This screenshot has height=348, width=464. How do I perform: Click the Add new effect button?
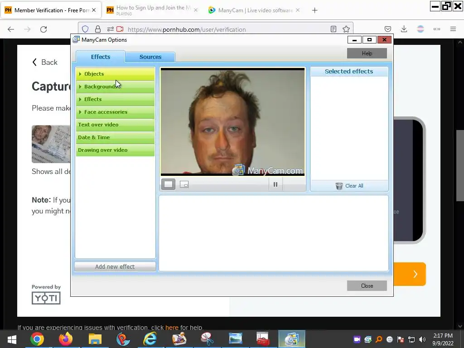coord(115,266)
